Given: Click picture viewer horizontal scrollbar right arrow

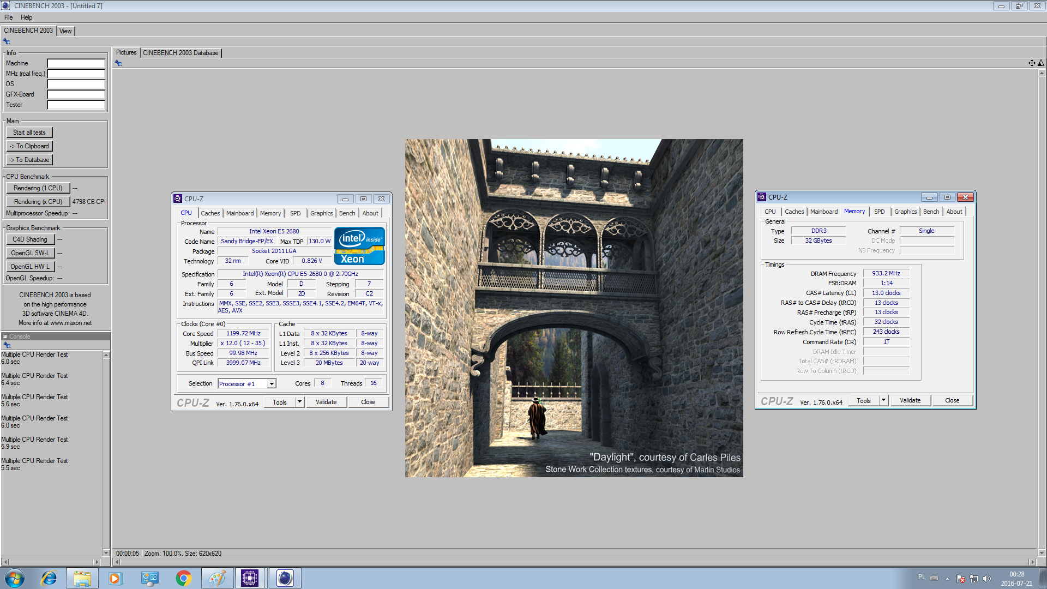Looking at the screenshot, I should click(1032, 562).
